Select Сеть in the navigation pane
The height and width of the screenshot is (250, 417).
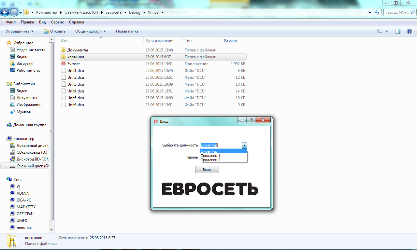click(x=17, y=180)
